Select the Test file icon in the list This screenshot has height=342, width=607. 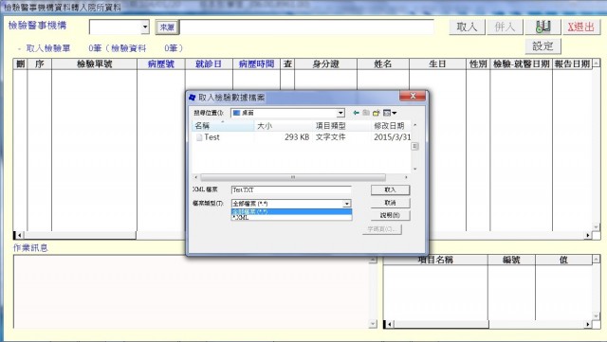click(x=199, y=137)
